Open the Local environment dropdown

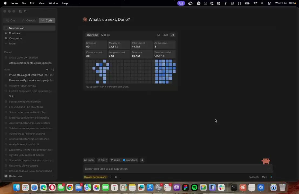89,160
